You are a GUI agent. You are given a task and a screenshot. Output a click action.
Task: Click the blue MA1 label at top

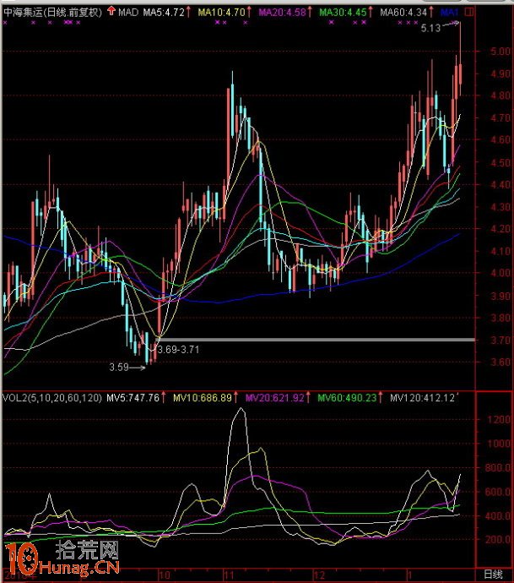[450, 13]
